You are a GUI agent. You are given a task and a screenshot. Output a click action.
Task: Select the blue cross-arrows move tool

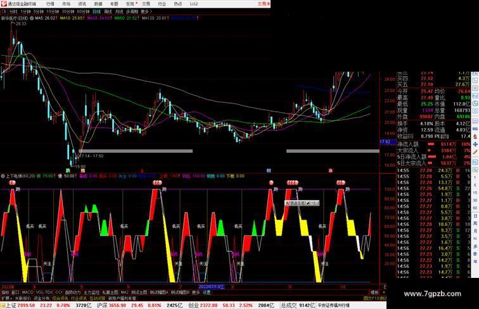point(475,145)
